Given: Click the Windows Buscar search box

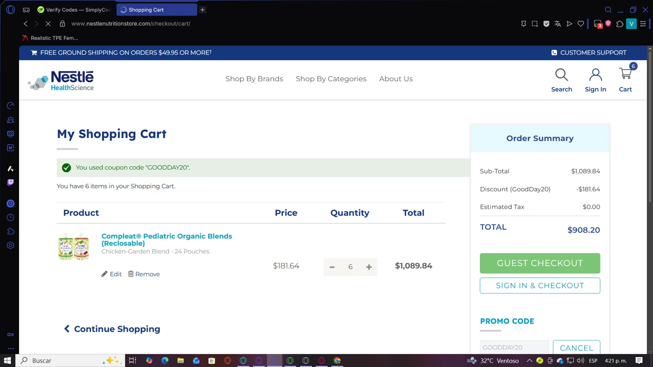Looking at the screenshot, I should (x=71, y=360).
